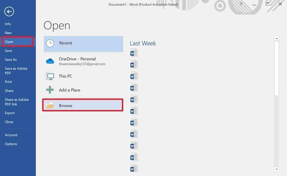Select New in the backstage sidebar
Screen dimensions: 287x176
8,33
